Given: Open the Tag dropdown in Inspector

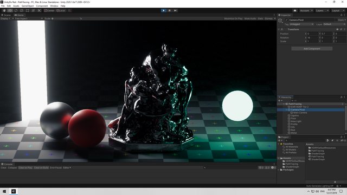Looking at the screenshot, I should pos(301,24).
